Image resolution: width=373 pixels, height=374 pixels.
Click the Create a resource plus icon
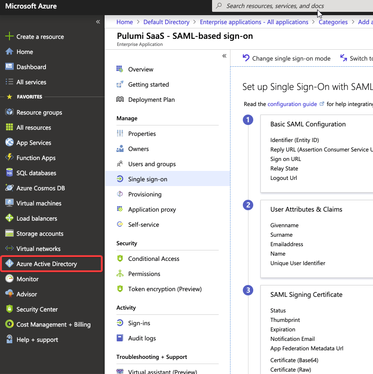[9, 36]
